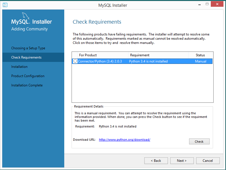Click the Adding Community subtitle
The image size is (226, 170).
(29, 29)
